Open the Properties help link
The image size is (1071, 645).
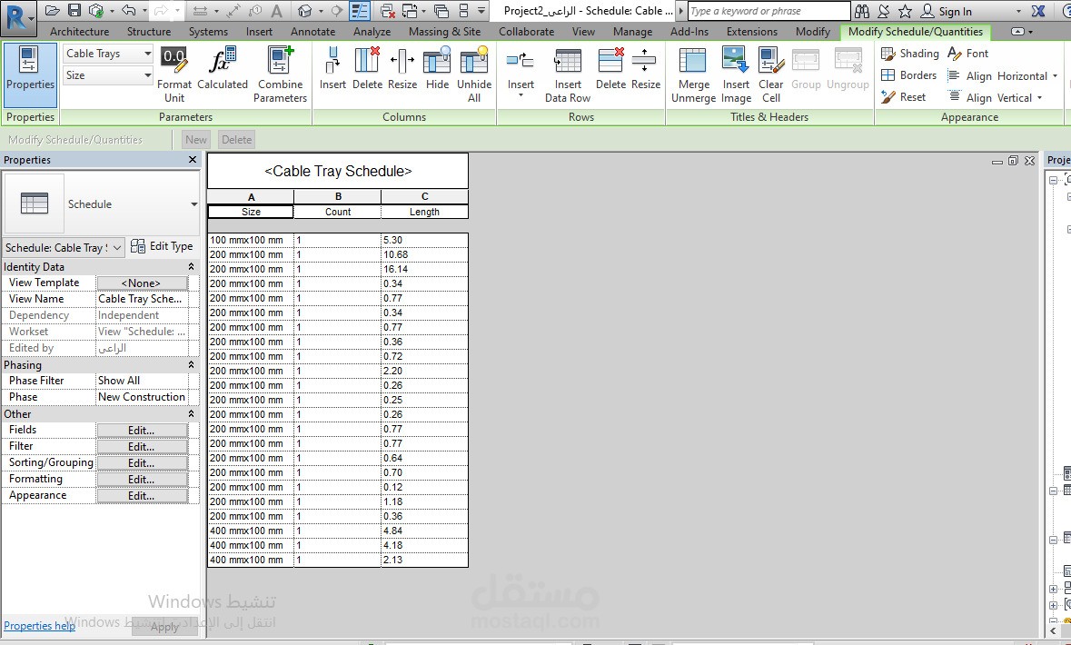[x=40, y=626]
